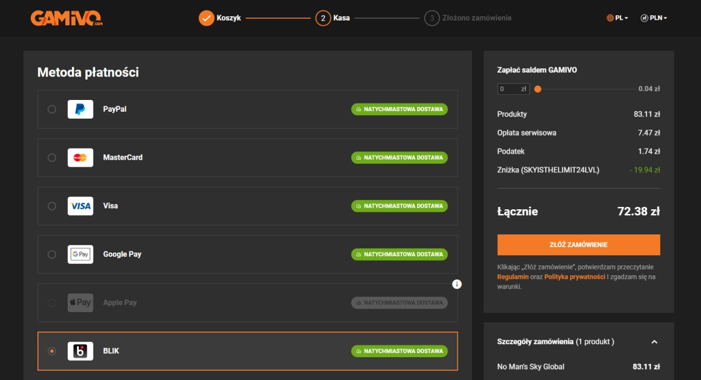This screenshot has height=380, width=701.
Task: Click the No Man's Sky Global item
Action: (x=531, y=367)
